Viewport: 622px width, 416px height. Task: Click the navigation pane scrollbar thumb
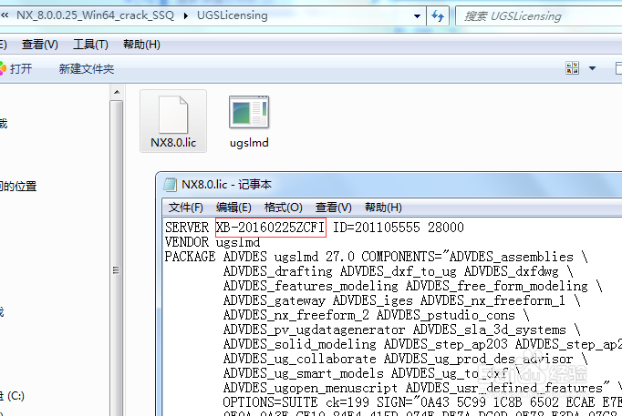tap(116, 259)
